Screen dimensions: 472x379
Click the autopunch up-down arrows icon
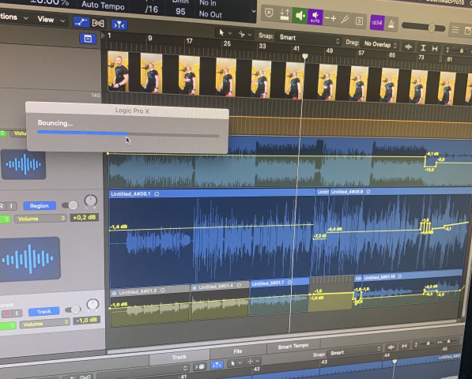pos(285,14)
